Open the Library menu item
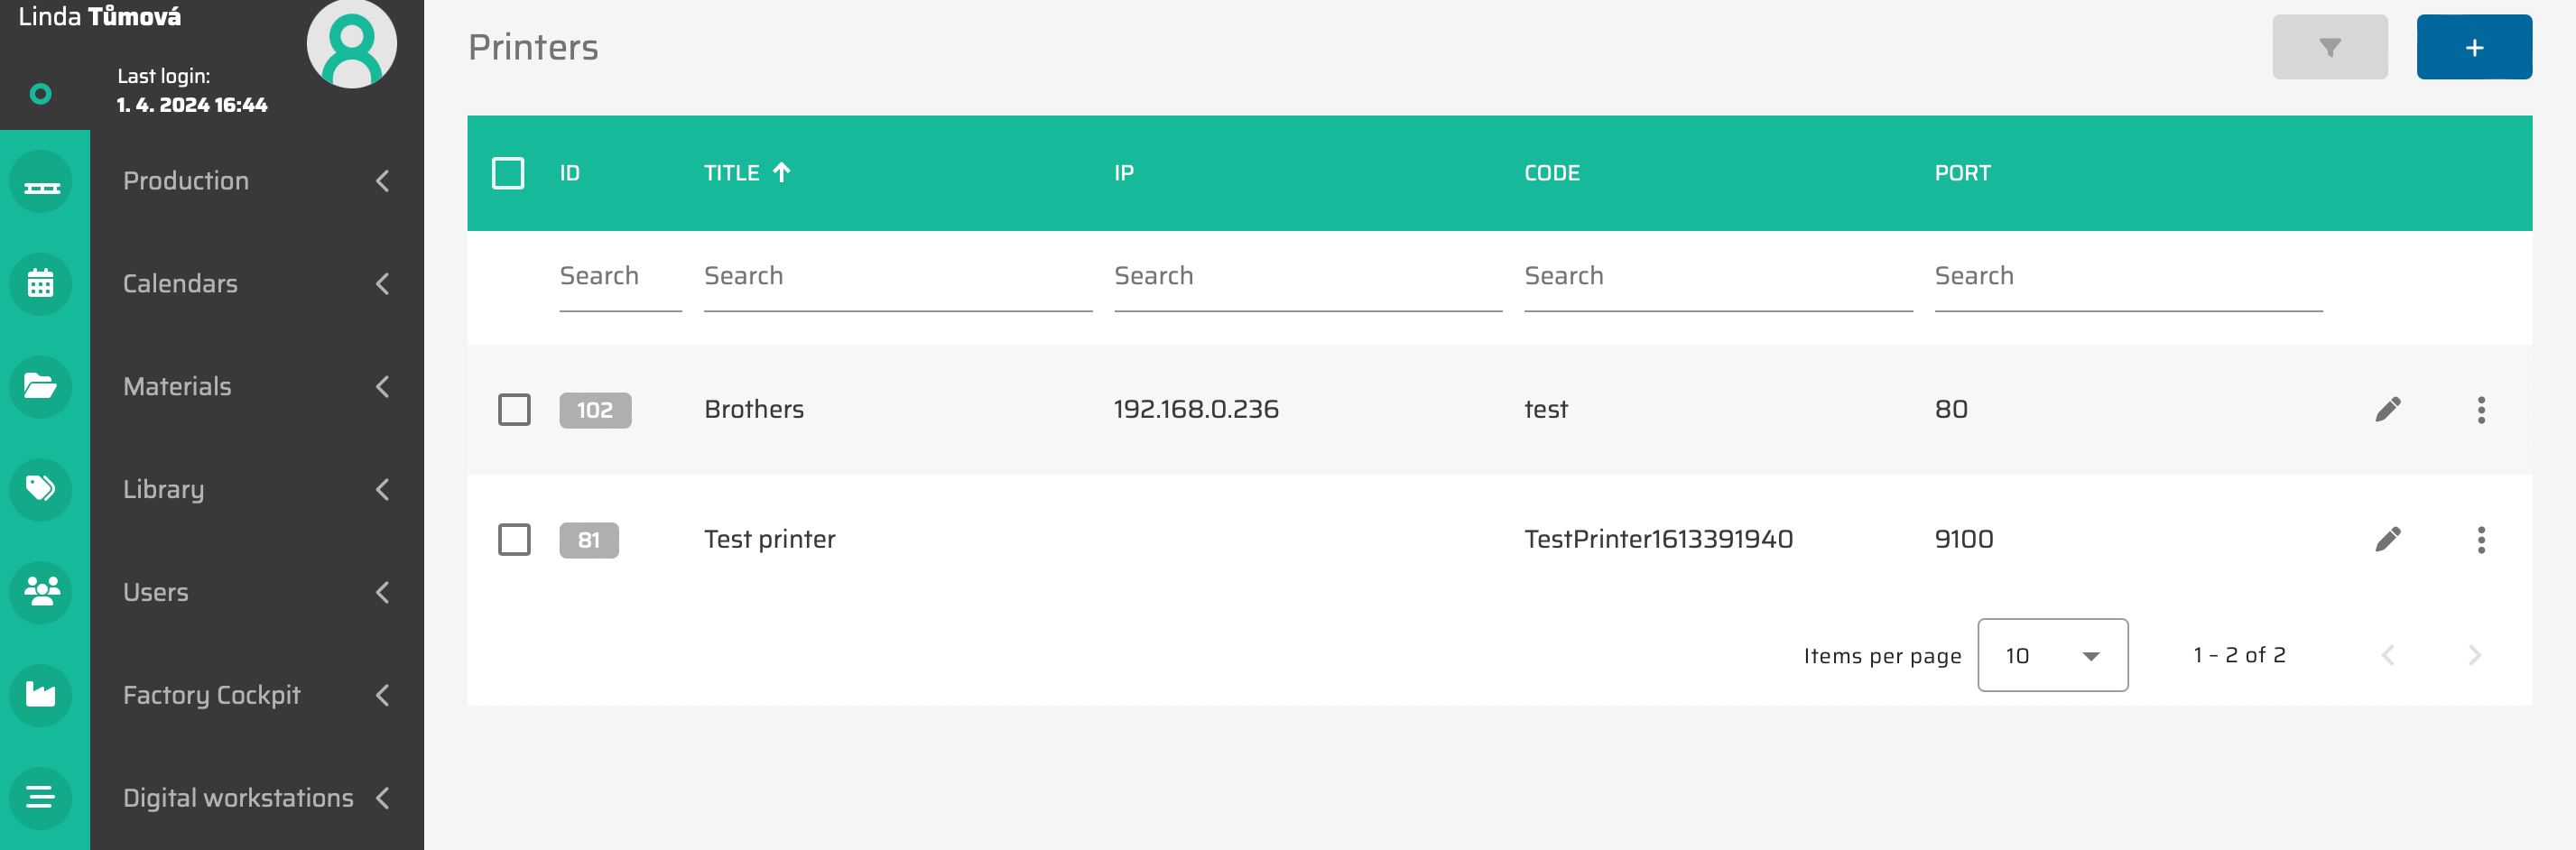The image size is (2576, 850). pos(163,489)
